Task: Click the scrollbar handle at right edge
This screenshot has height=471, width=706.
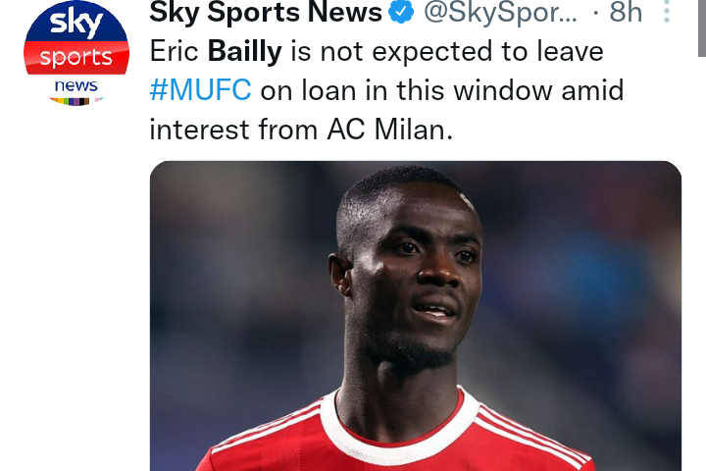Action: (x=702, y=27)
